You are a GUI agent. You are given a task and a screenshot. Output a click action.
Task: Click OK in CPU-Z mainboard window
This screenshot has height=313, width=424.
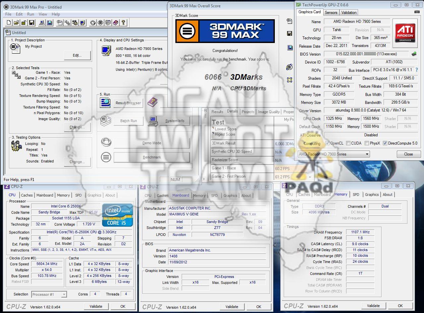259,307
